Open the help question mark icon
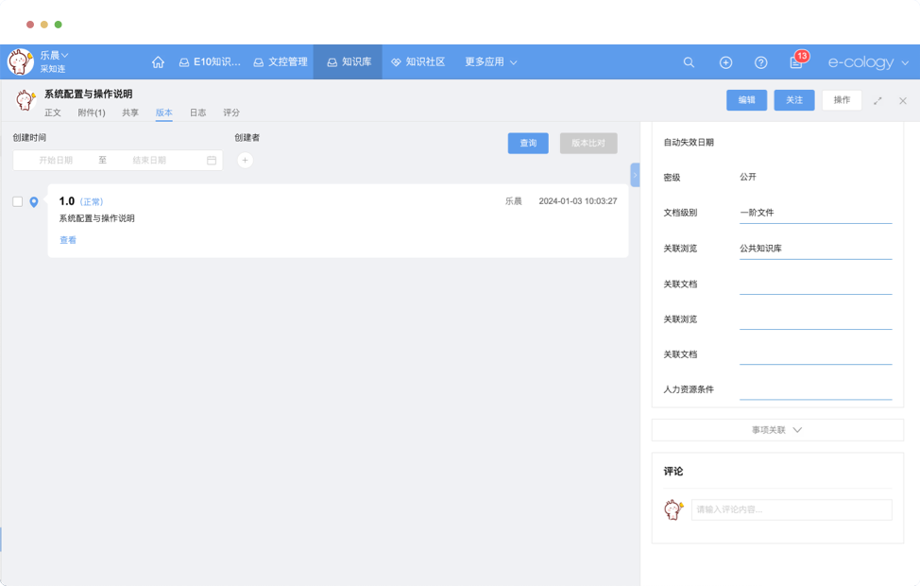 click(x=760, y=62)
